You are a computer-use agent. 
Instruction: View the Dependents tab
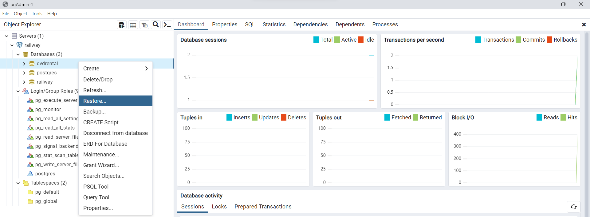tap(350, 24)
